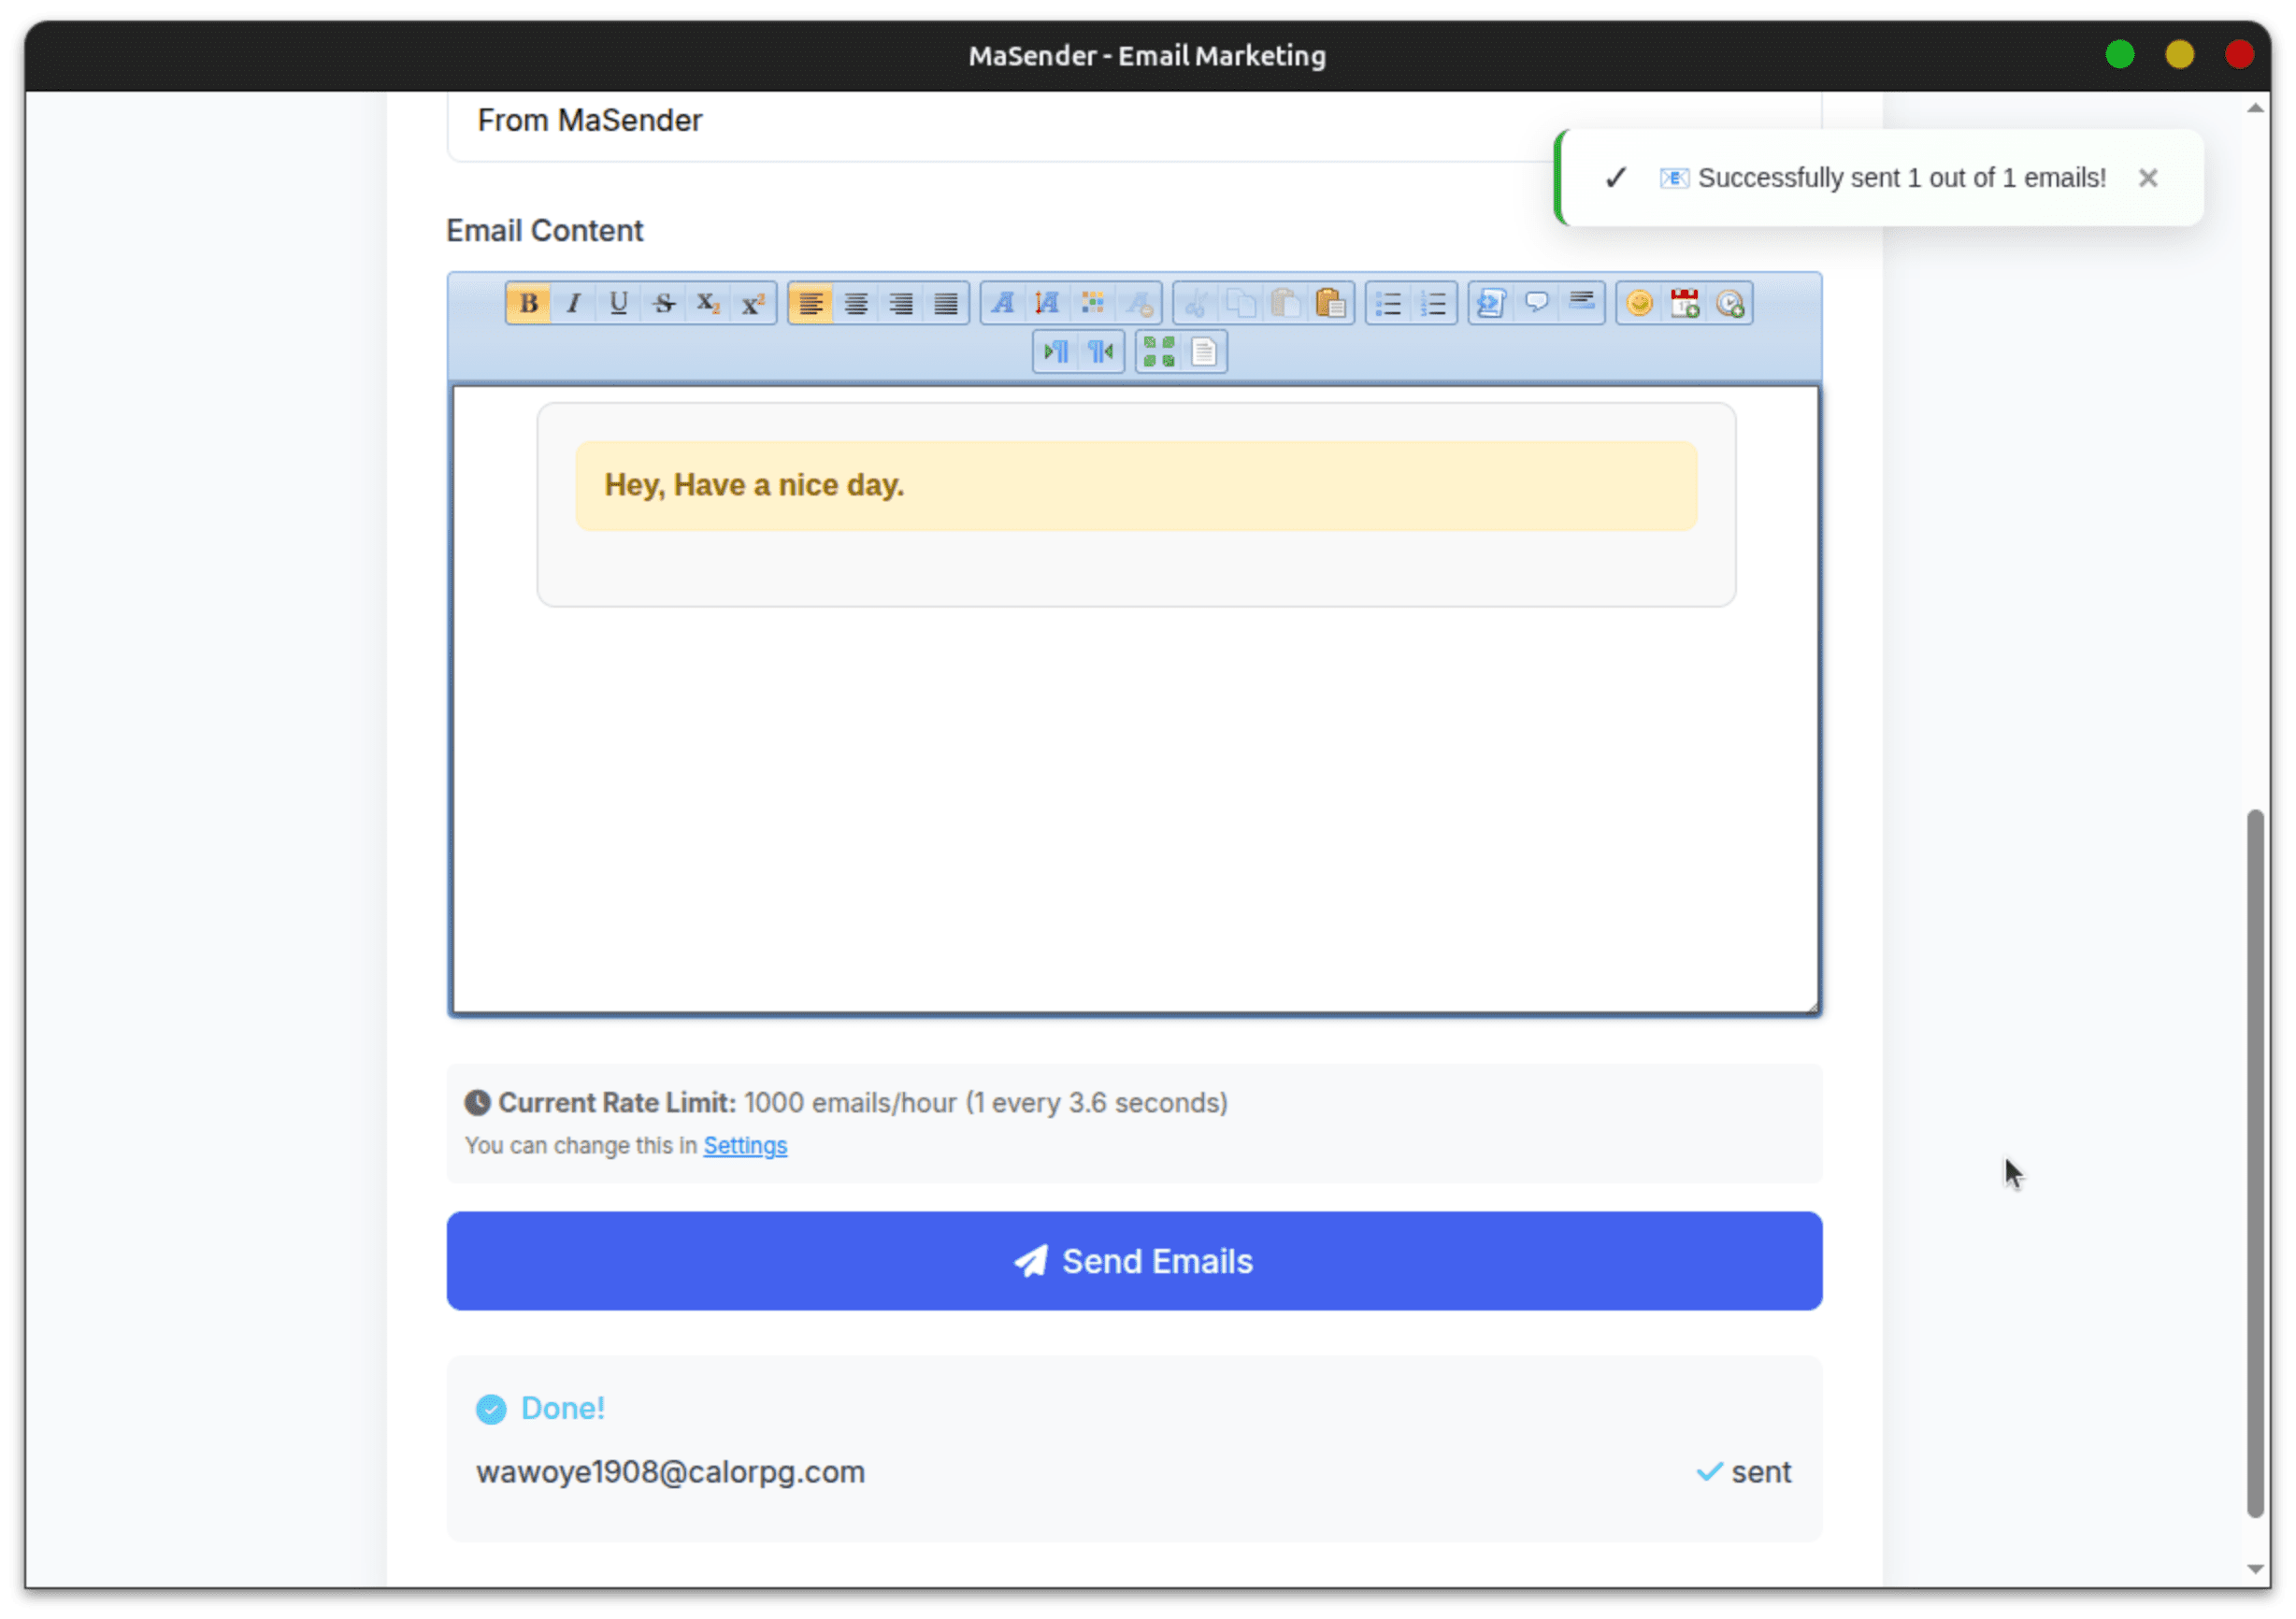Click the editor resize grip corner

pos(1813,1008)
